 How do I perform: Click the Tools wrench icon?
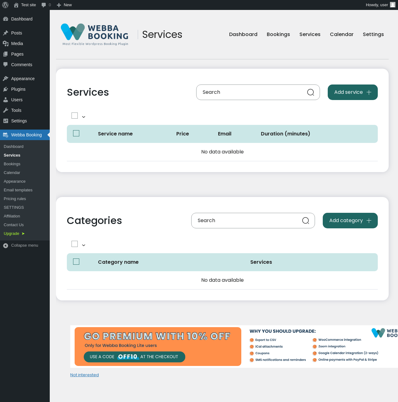tap(6, 110)
